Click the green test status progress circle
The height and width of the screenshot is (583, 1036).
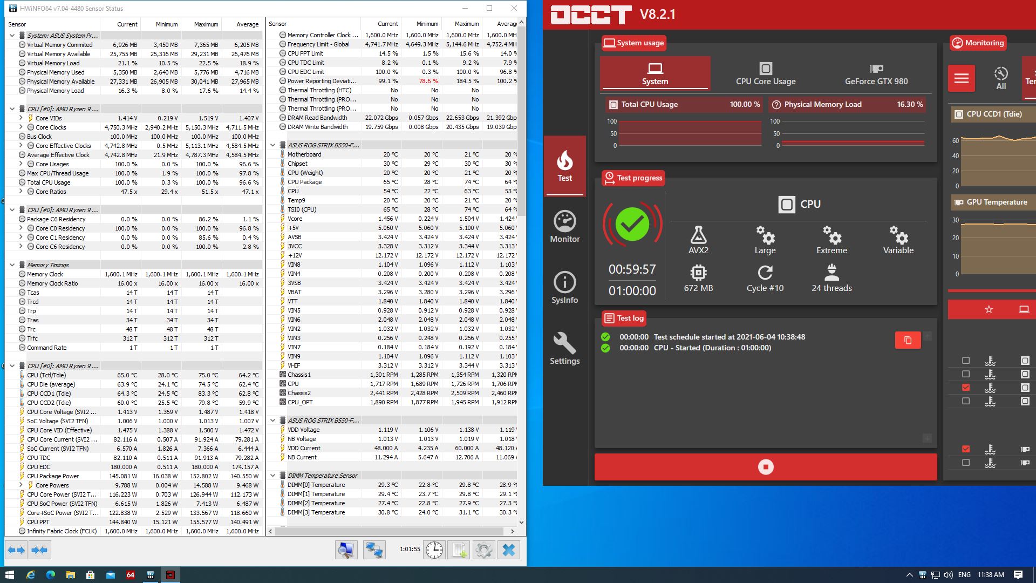632,224
